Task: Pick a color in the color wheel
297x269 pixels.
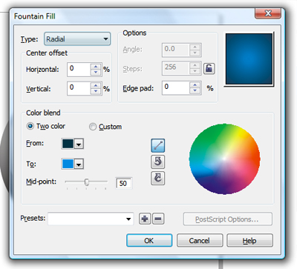Action: pyautogui.click(x=224, y=159)
